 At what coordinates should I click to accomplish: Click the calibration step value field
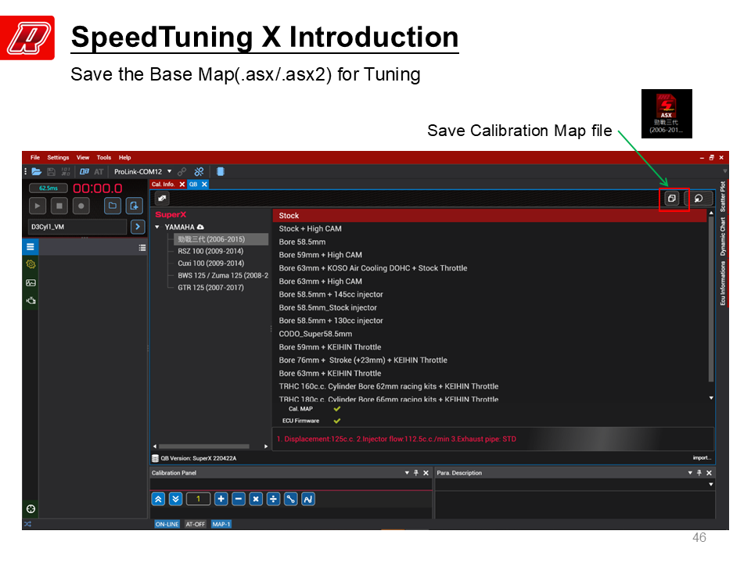pyautogui.click(x=198, y=500)
